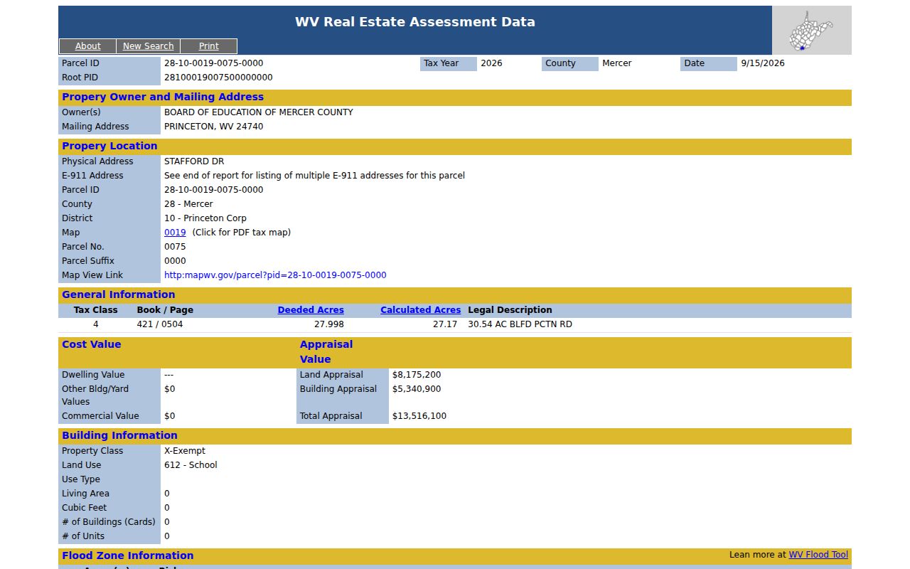Click the Deeded Acres column link
This screenshot has height=569, width=910.
(311, 310)
